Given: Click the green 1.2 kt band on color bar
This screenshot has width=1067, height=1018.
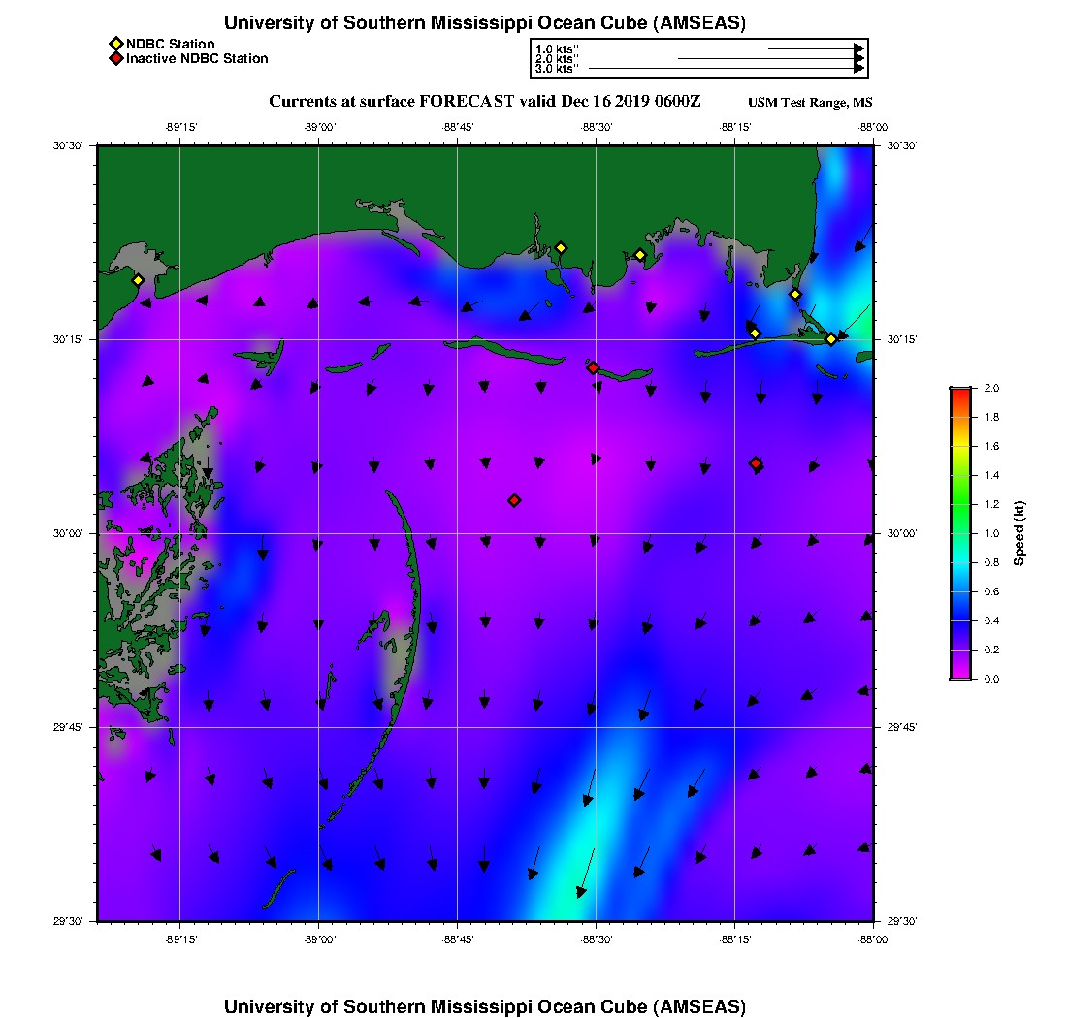Looking at the screenshot, I should (959, 504).
